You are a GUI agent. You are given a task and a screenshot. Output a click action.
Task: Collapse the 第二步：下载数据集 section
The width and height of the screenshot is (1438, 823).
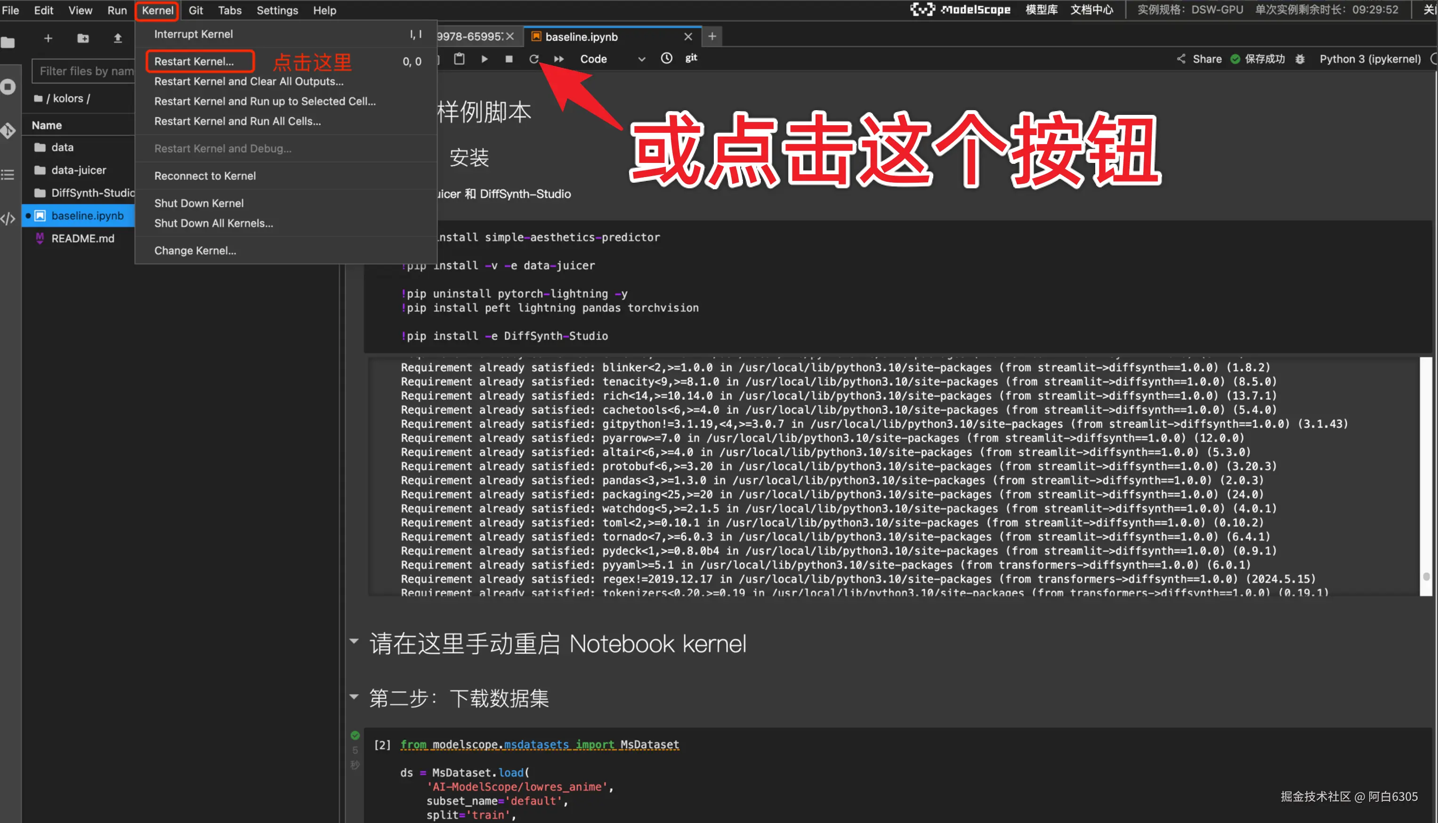[355, 697]
